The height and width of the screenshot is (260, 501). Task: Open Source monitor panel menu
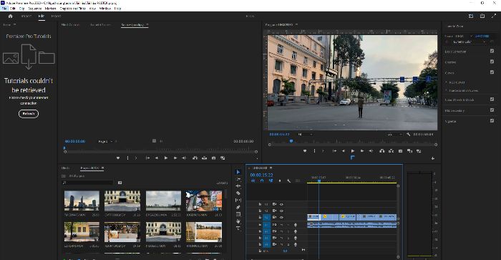point(147,24)
